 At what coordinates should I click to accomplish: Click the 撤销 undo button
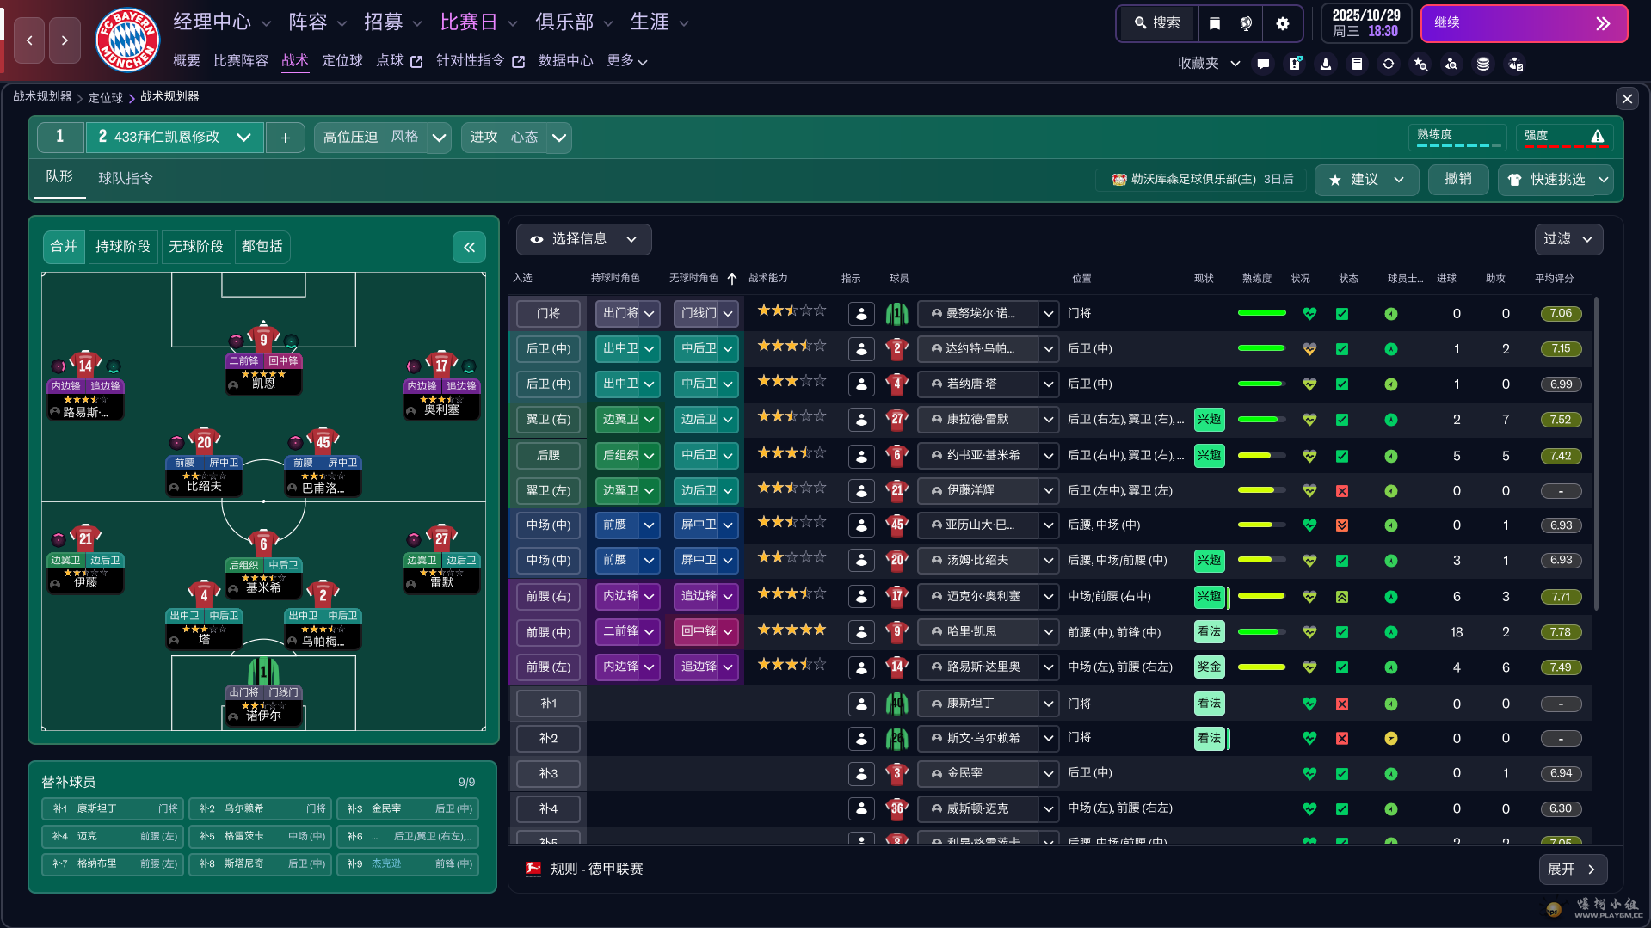(x=1457, y=179)
